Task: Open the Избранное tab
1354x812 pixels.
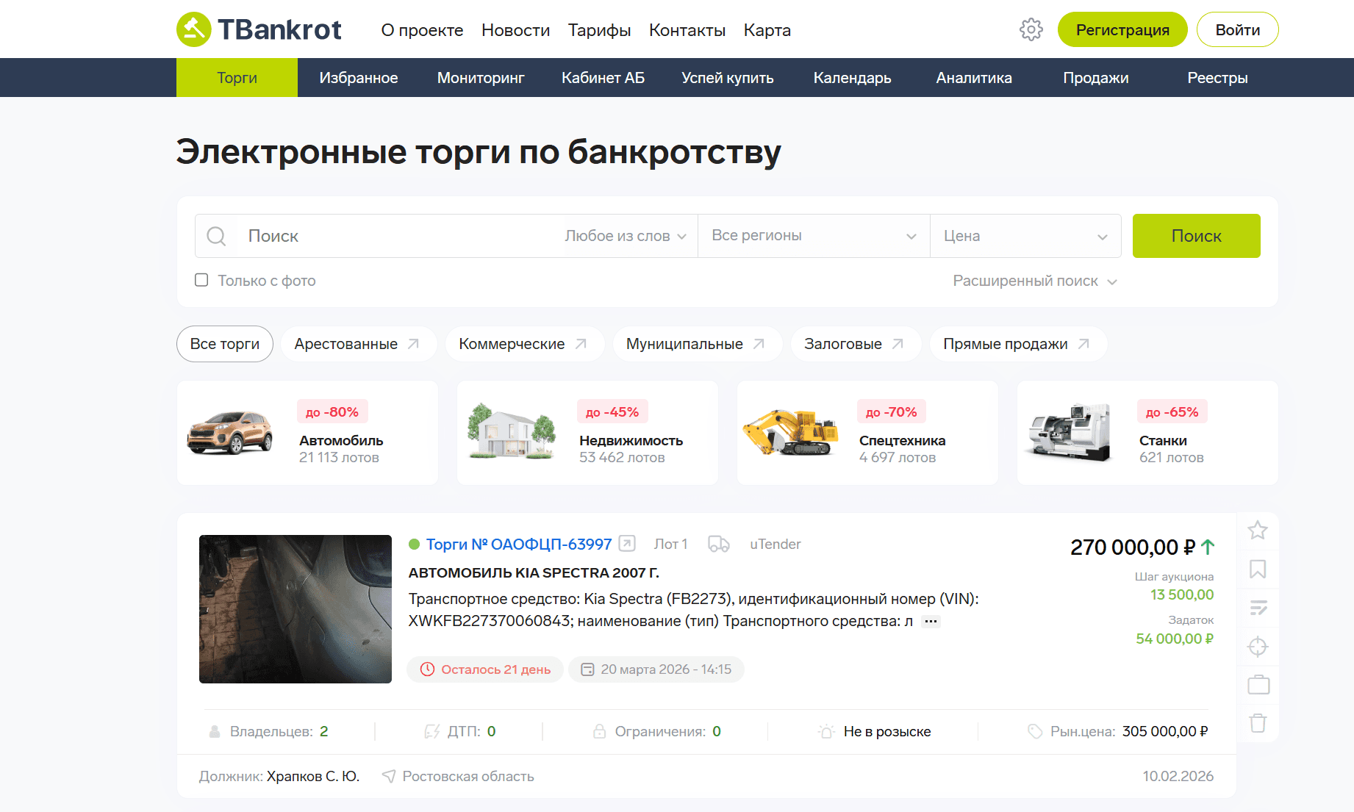Action: point(359,78)
